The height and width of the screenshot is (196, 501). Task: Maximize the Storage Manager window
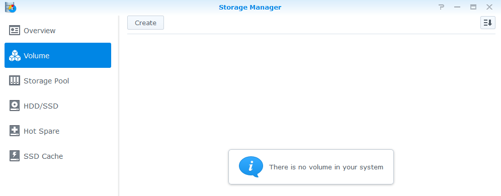click(473, 7)
